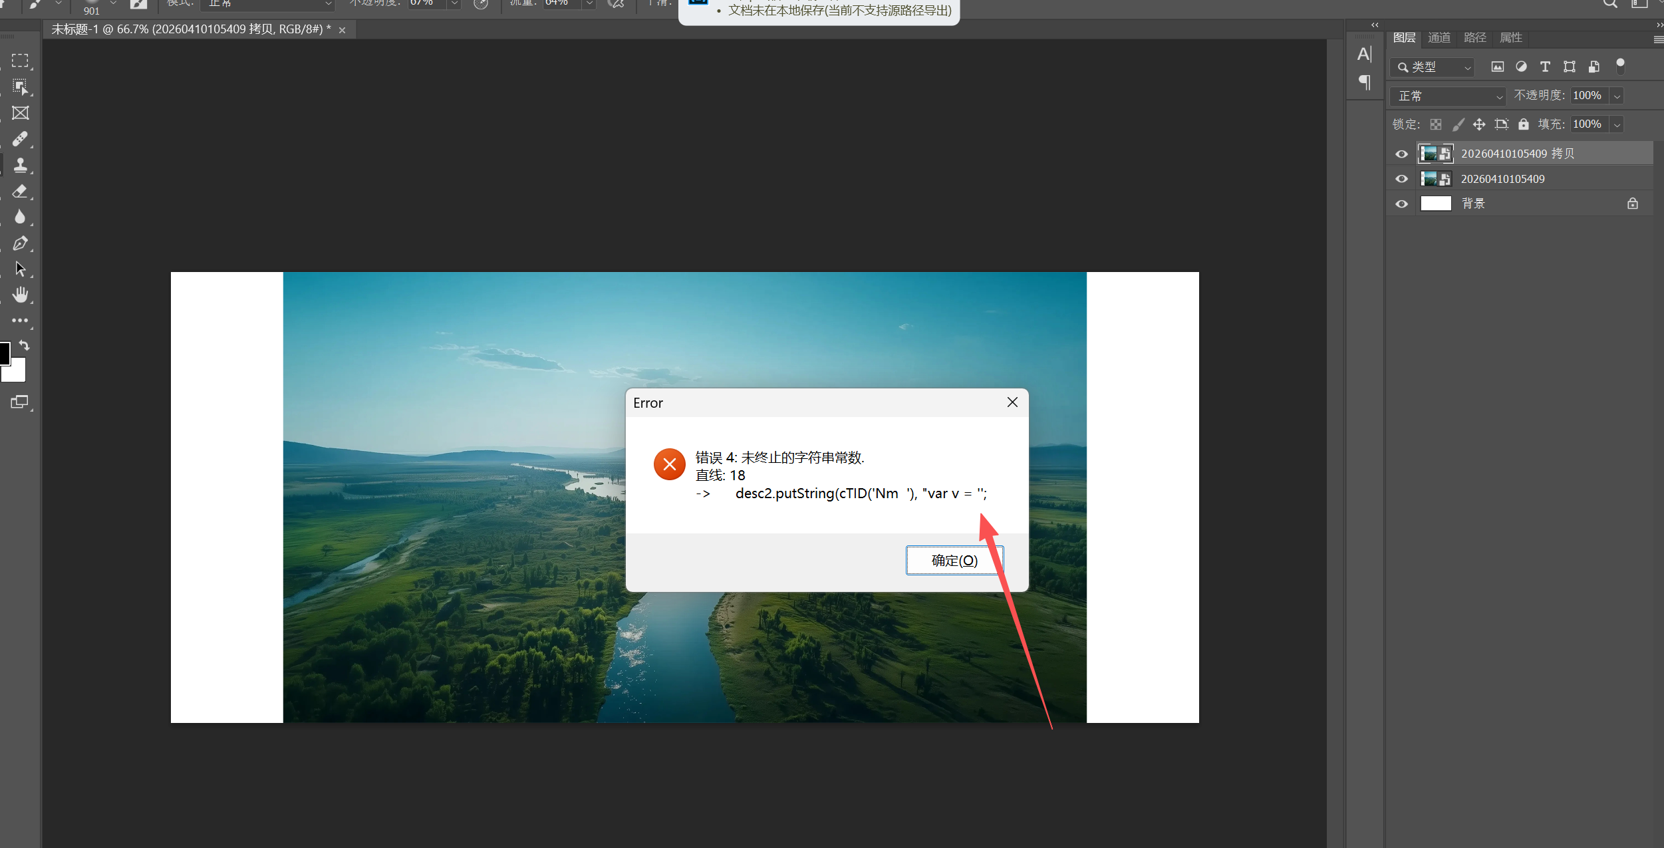
Task: Select the Clone Stamp tool
Action: click(20, 165)
